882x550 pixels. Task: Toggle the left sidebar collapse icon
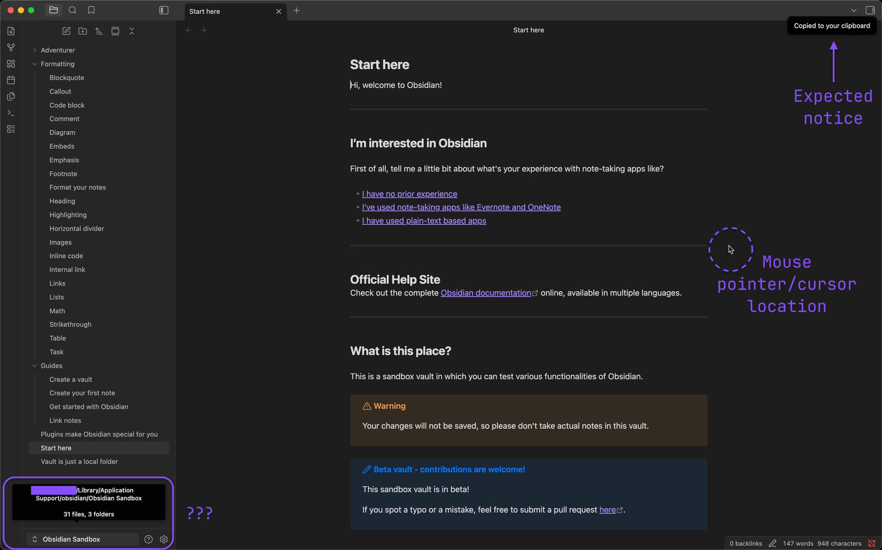point(164,10)
